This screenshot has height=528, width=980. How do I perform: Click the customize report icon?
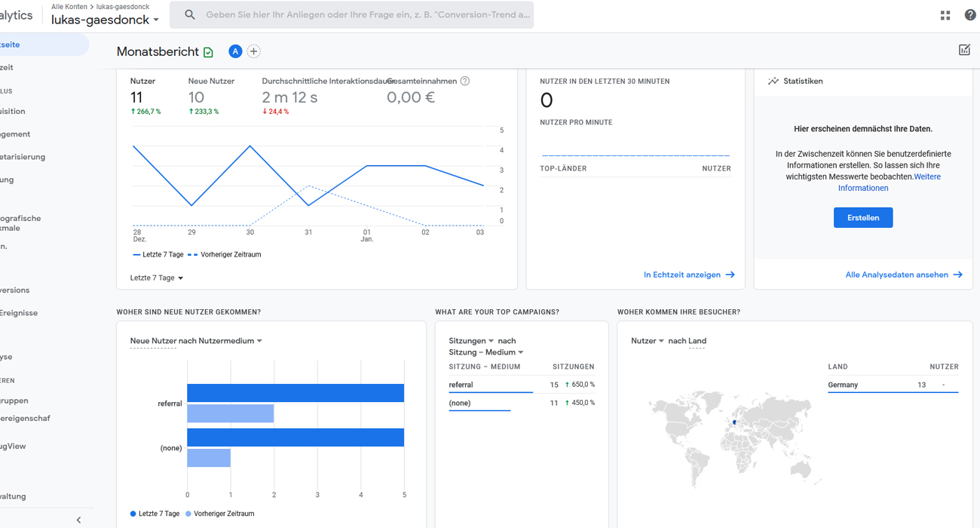pyautogui.click(x=964, y=50)
